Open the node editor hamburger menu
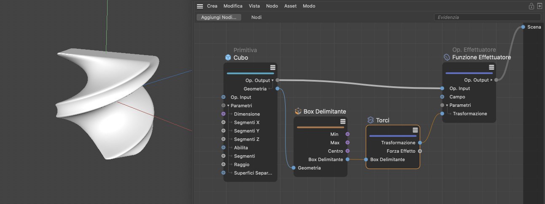545x204 pixels. (x=200, y=6)
